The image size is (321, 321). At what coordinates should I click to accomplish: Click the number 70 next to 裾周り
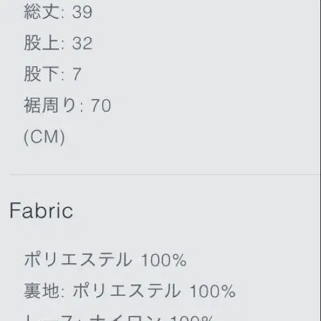tap(101, 105)
